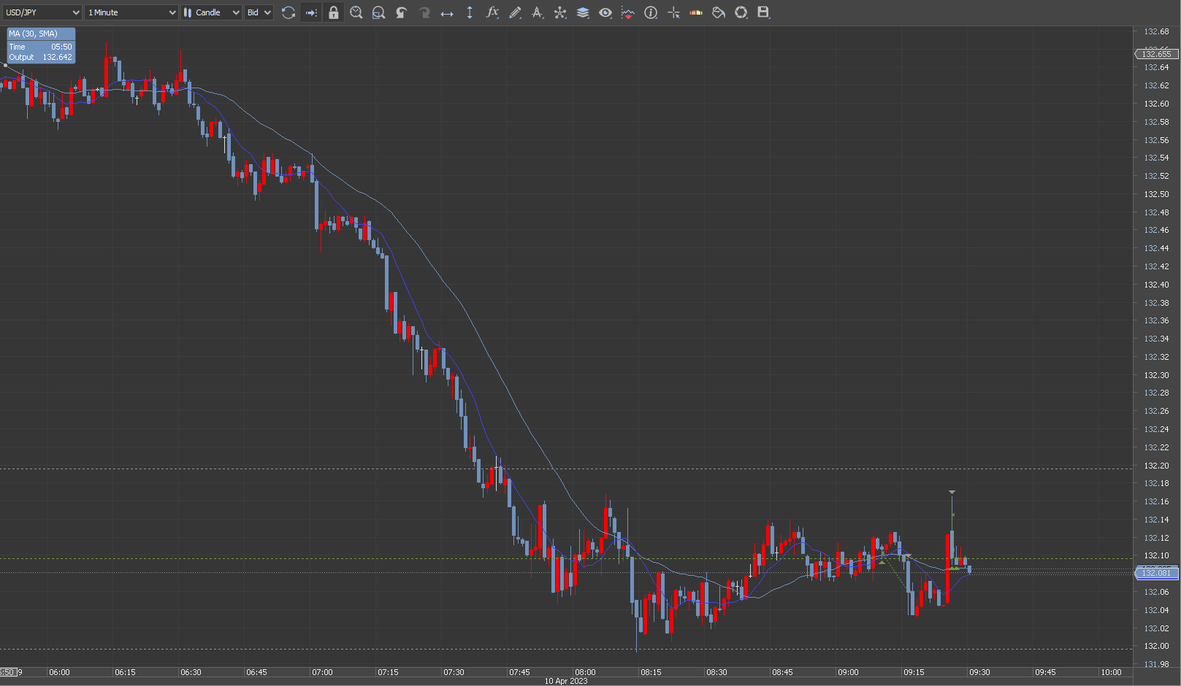Open the USD/JPY instrument dropdown
The height and width of the screenshot is (686, 1181).
[42, 12]
